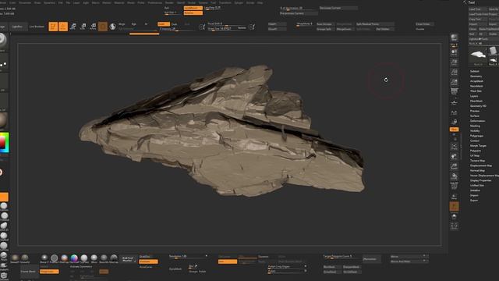
Task: Click the Frame icon on right shelf
Action: pos(454,147)
